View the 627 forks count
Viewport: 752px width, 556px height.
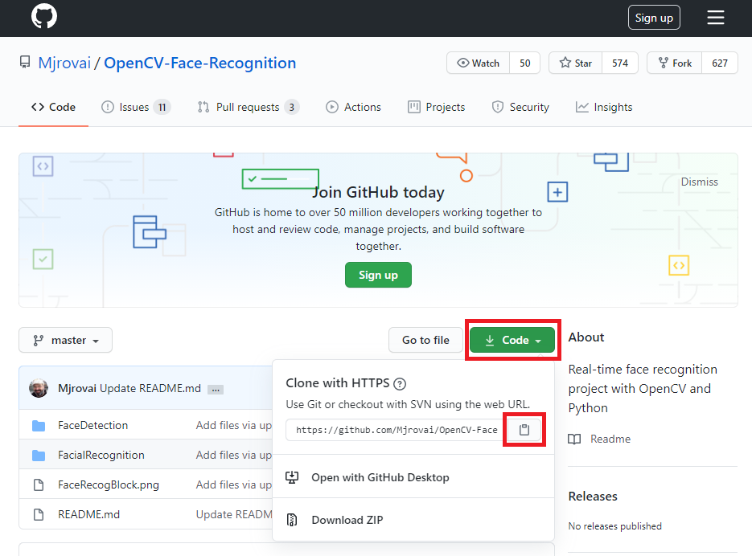[x=719, y=63]
